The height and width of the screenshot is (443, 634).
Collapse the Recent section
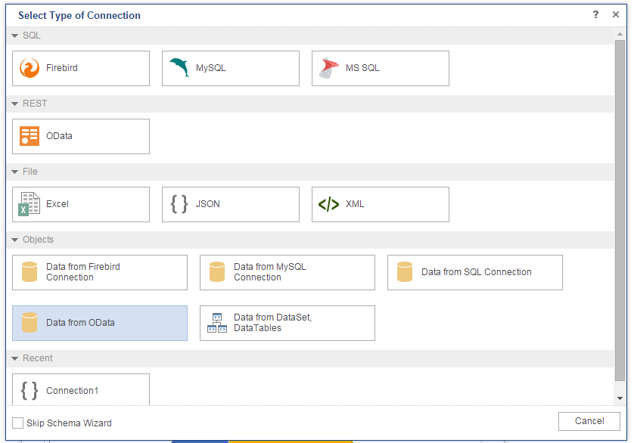pos(15,358)
